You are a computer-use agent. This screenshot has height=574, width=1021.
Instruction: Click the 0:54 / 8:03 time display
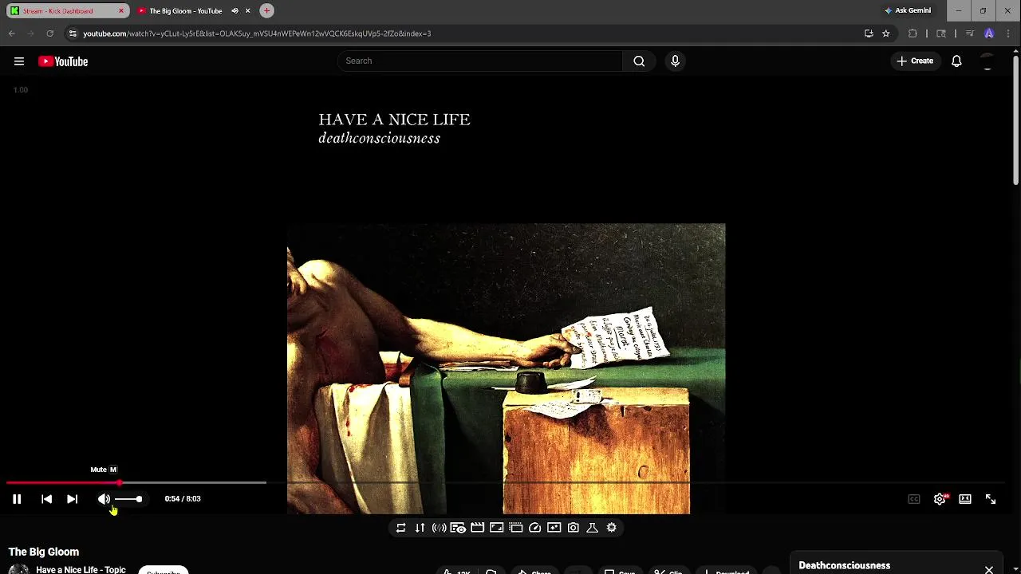tap(183, 499)
